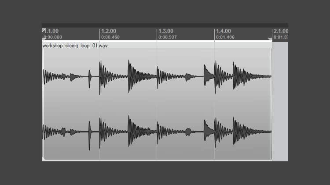This screenshot has width=330, height=185.
Task: Click the 0:00.468 time label
Action: coord(110,37)
